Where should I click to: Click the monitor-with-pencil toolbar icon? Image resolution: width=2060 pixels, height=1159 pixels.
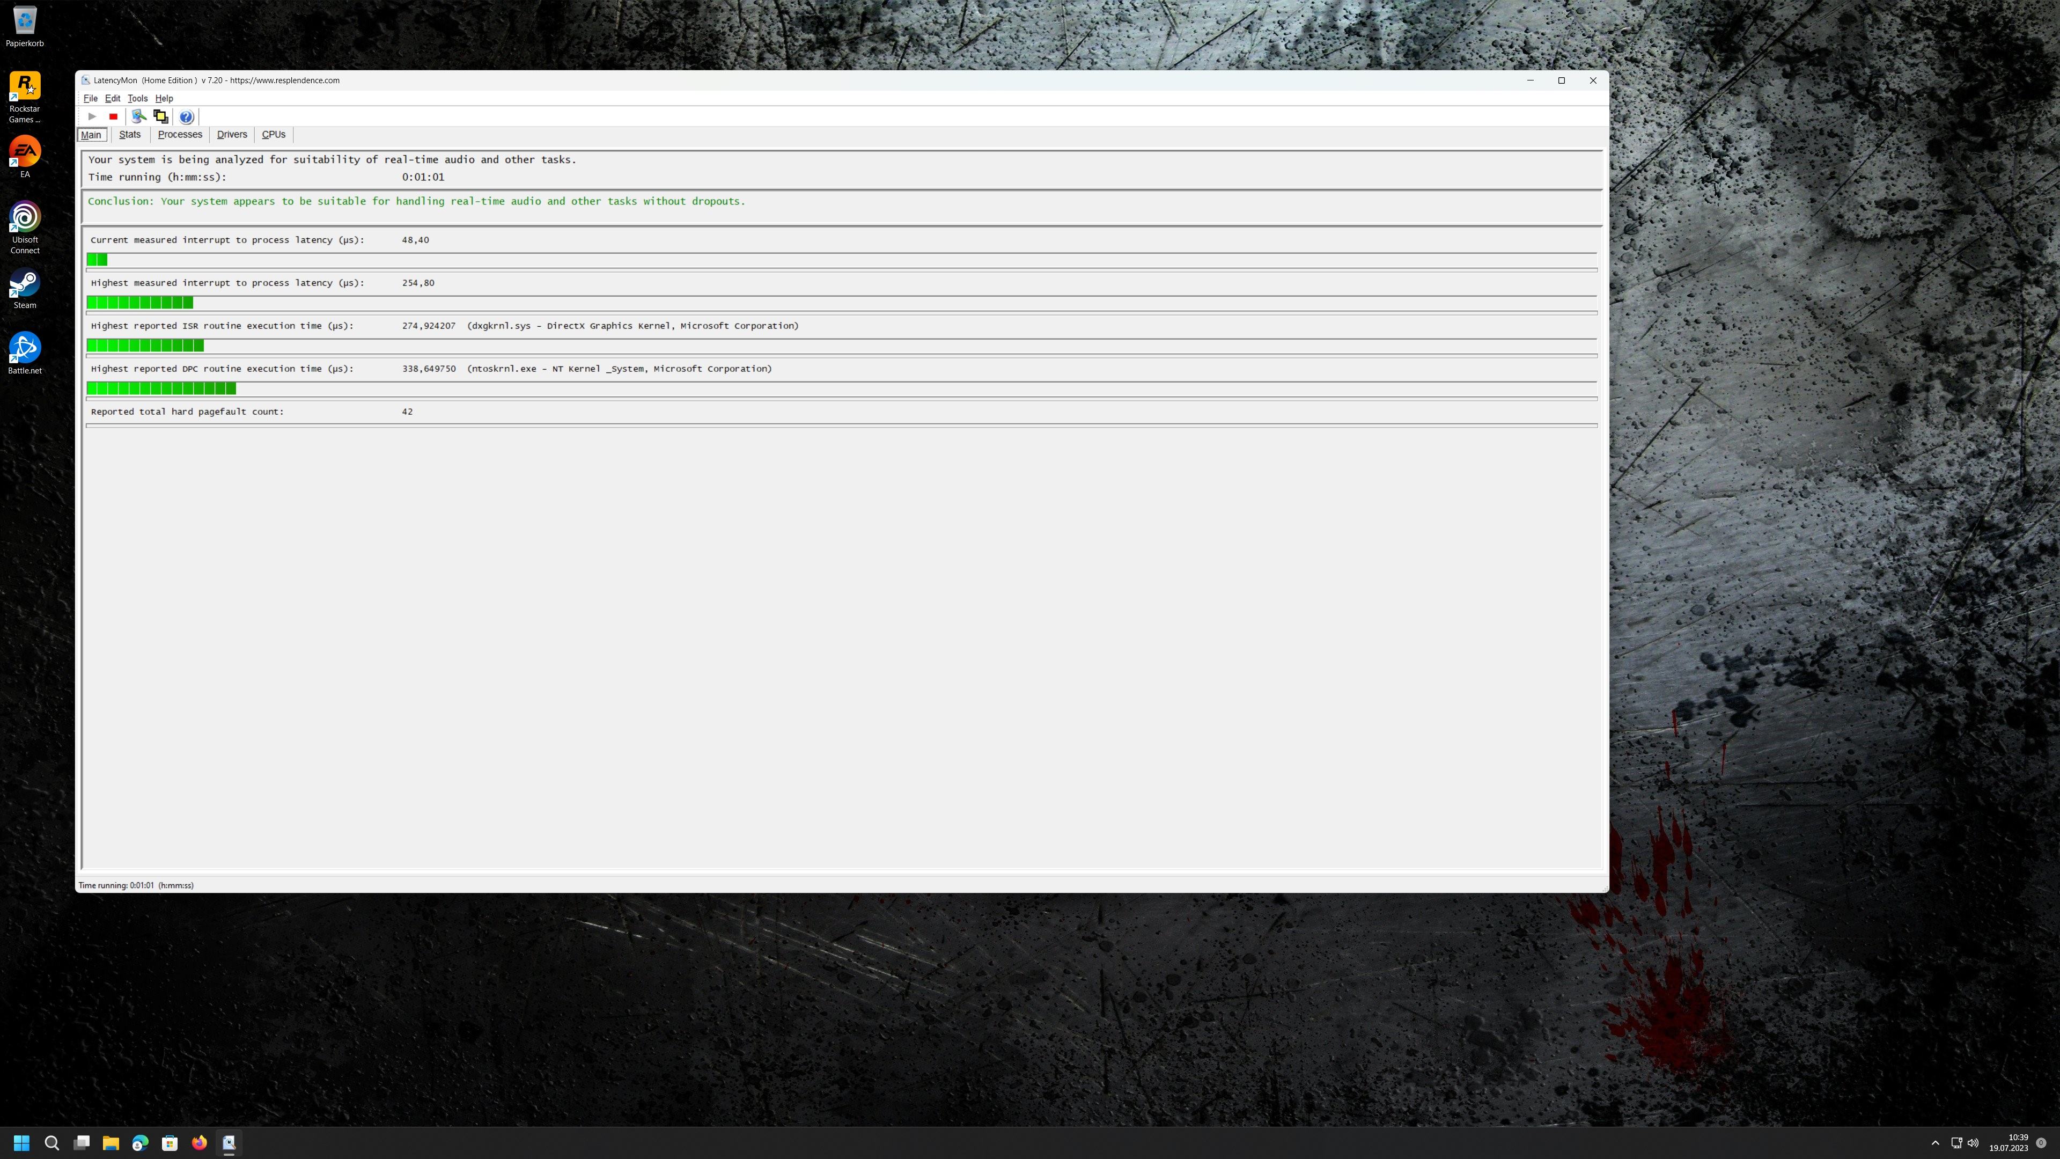pyautogui.click(x=139, y=117)
